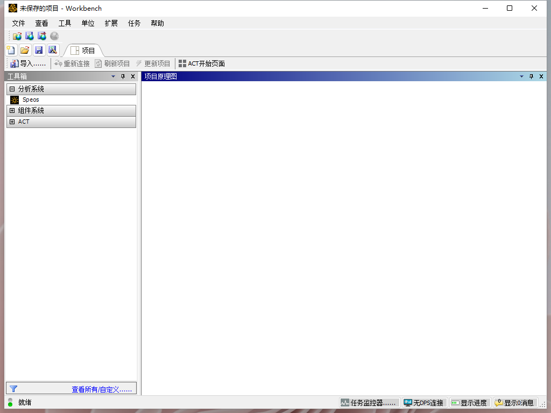This screenshot has height=413, width=551.
Task: Save the project with the floppy disk icon
Action: point(39,50)
